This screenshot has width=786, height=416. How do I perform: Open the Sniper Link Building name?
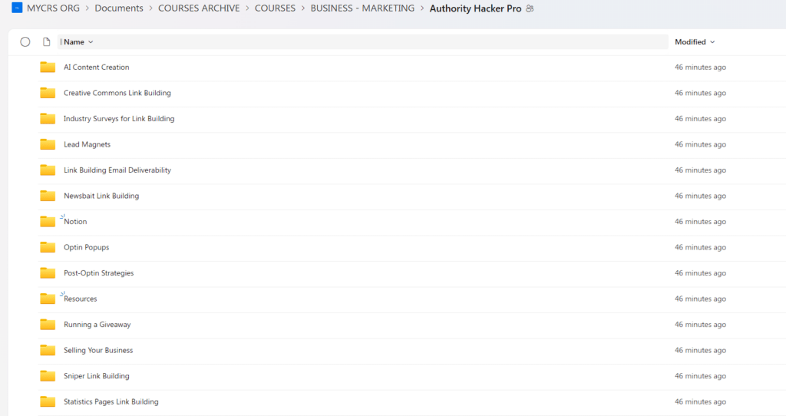[96, 376]
